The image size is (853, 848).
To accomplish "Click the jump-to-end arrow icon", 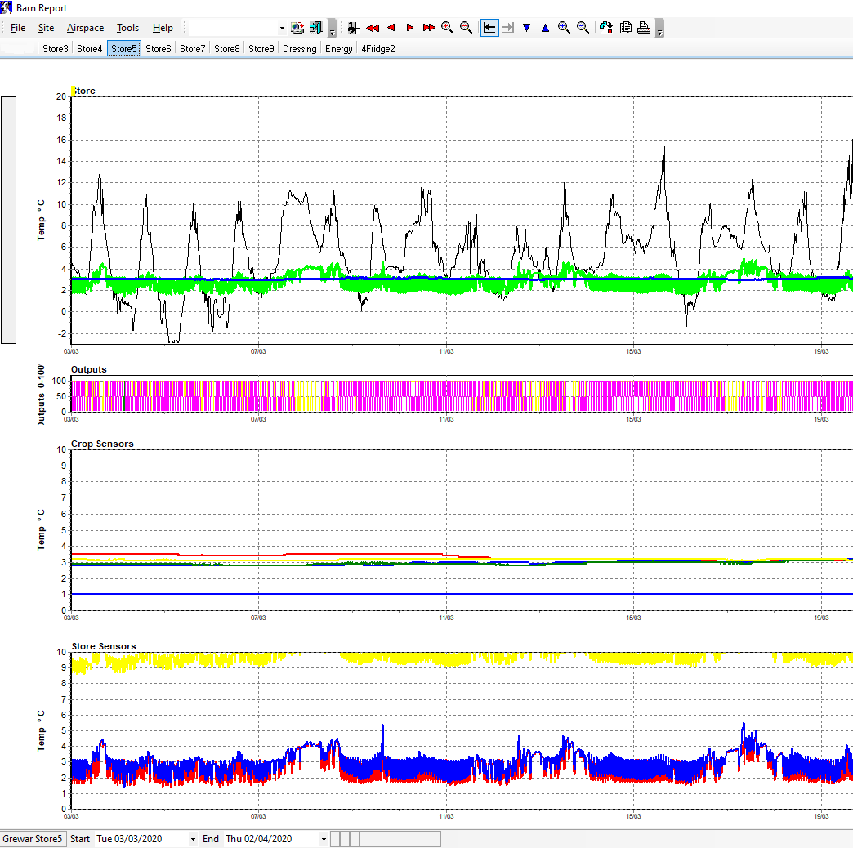I will tap(508, 28).
